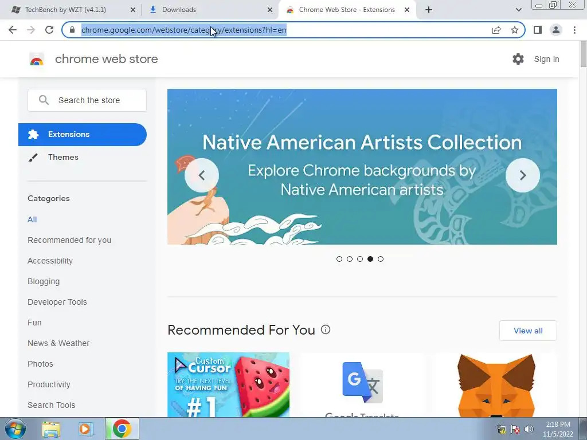Viewport: 587px width, 440px height.
Task: Click the Search the store field
Action: click(87, 100)
